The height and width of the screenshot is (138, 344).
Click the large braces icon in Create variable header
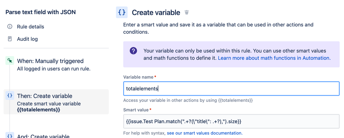(122, 12)
